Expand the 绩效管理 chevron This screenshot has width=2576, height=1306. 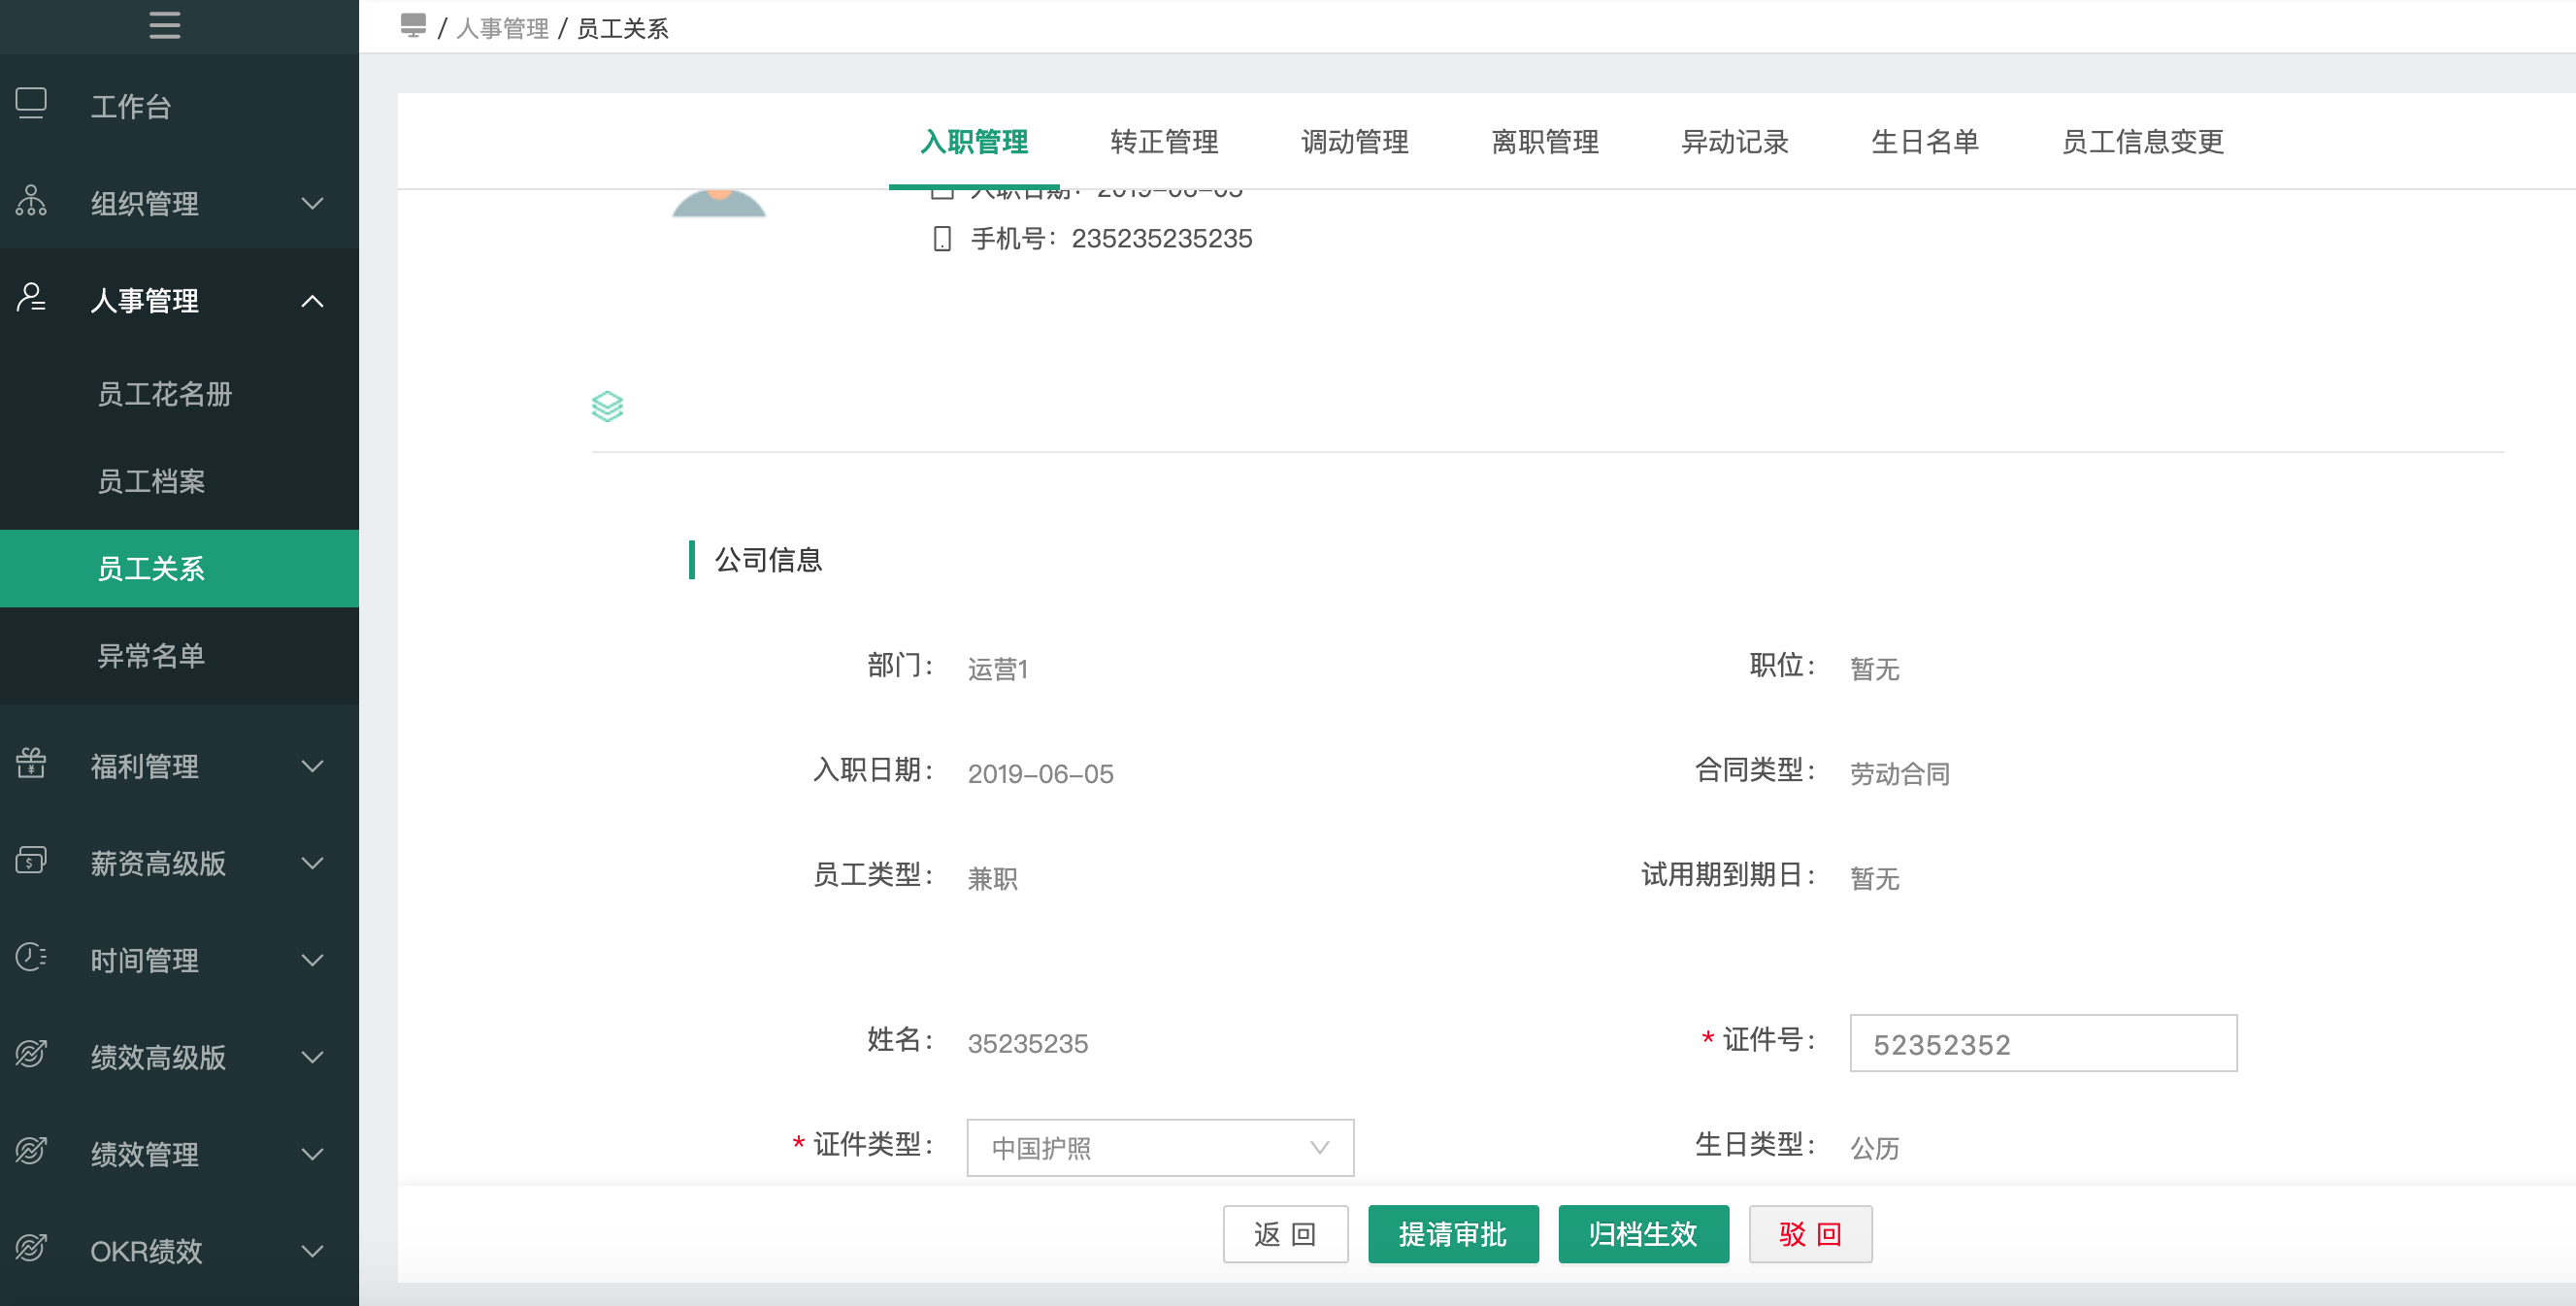click(x=313, y=1155)
